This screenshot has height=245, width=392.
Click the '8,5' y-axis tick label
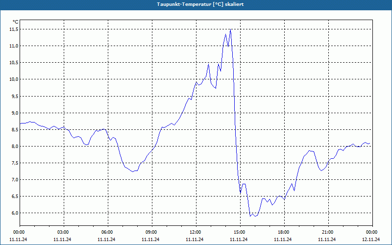(15, 130)
